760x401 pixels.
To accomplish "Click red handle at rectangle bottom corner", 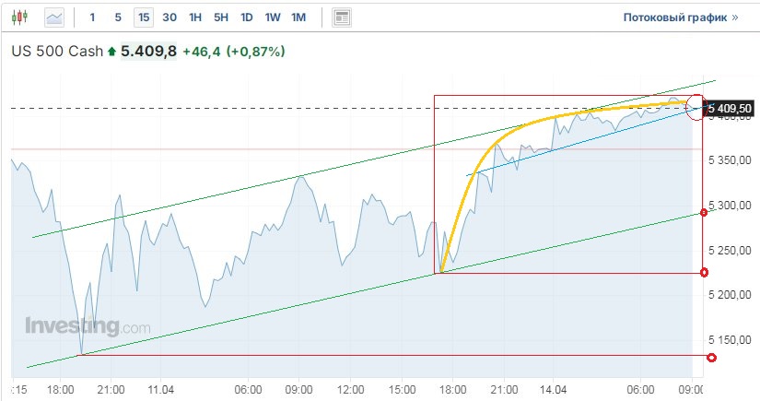I will [705, 272].
